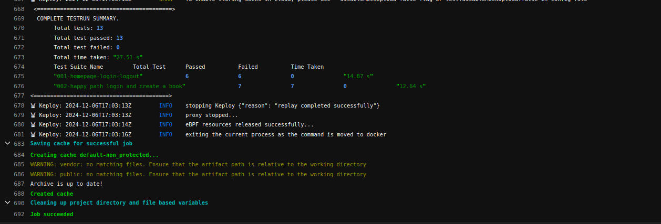Click the 'WARNING: vendor: no matching files' line

(x=198, y=165)
